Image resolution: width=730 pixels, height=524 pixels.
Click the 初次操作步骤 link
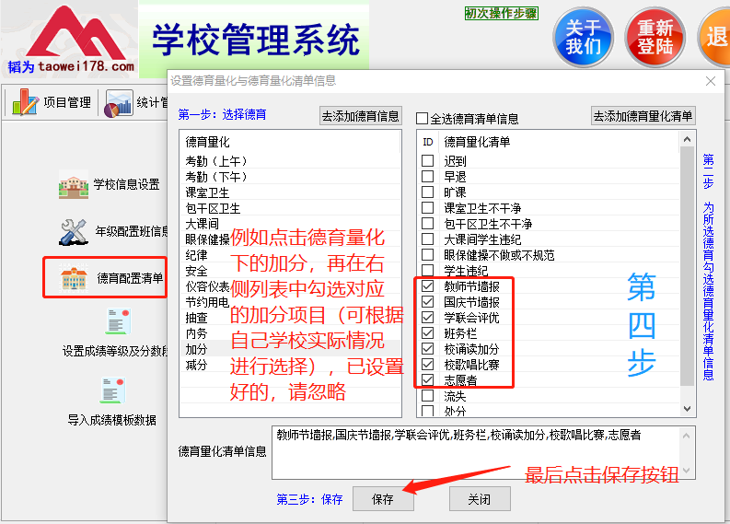502,13
